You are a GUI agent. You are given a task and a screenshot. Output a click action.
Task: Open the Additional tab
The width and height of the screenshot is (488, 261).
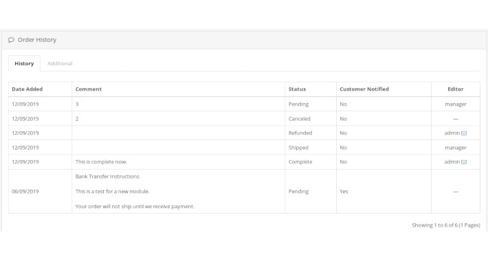coord(60,63)
